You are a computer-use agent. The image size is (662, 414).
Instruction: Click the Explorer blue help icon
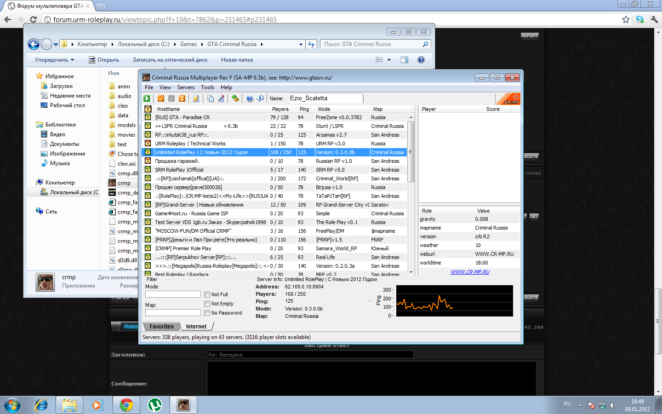(x=421, y=60)
